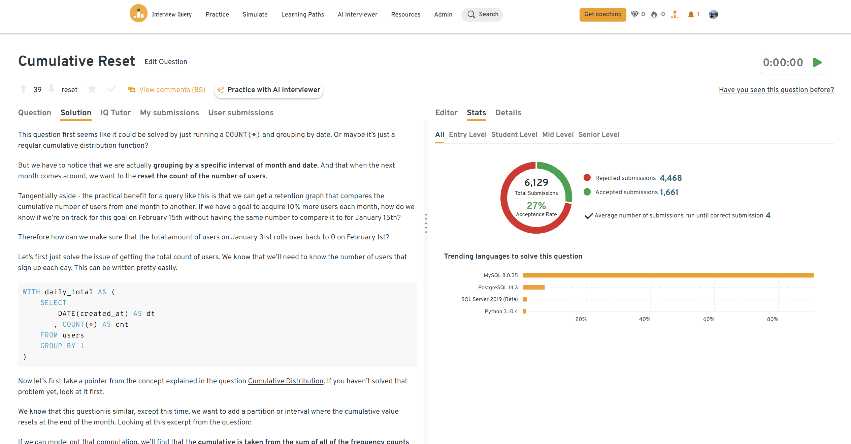Select the Senior Level stats filter
Image resolution: width=851 pixels, height=444 pixels.
point(598,135)
